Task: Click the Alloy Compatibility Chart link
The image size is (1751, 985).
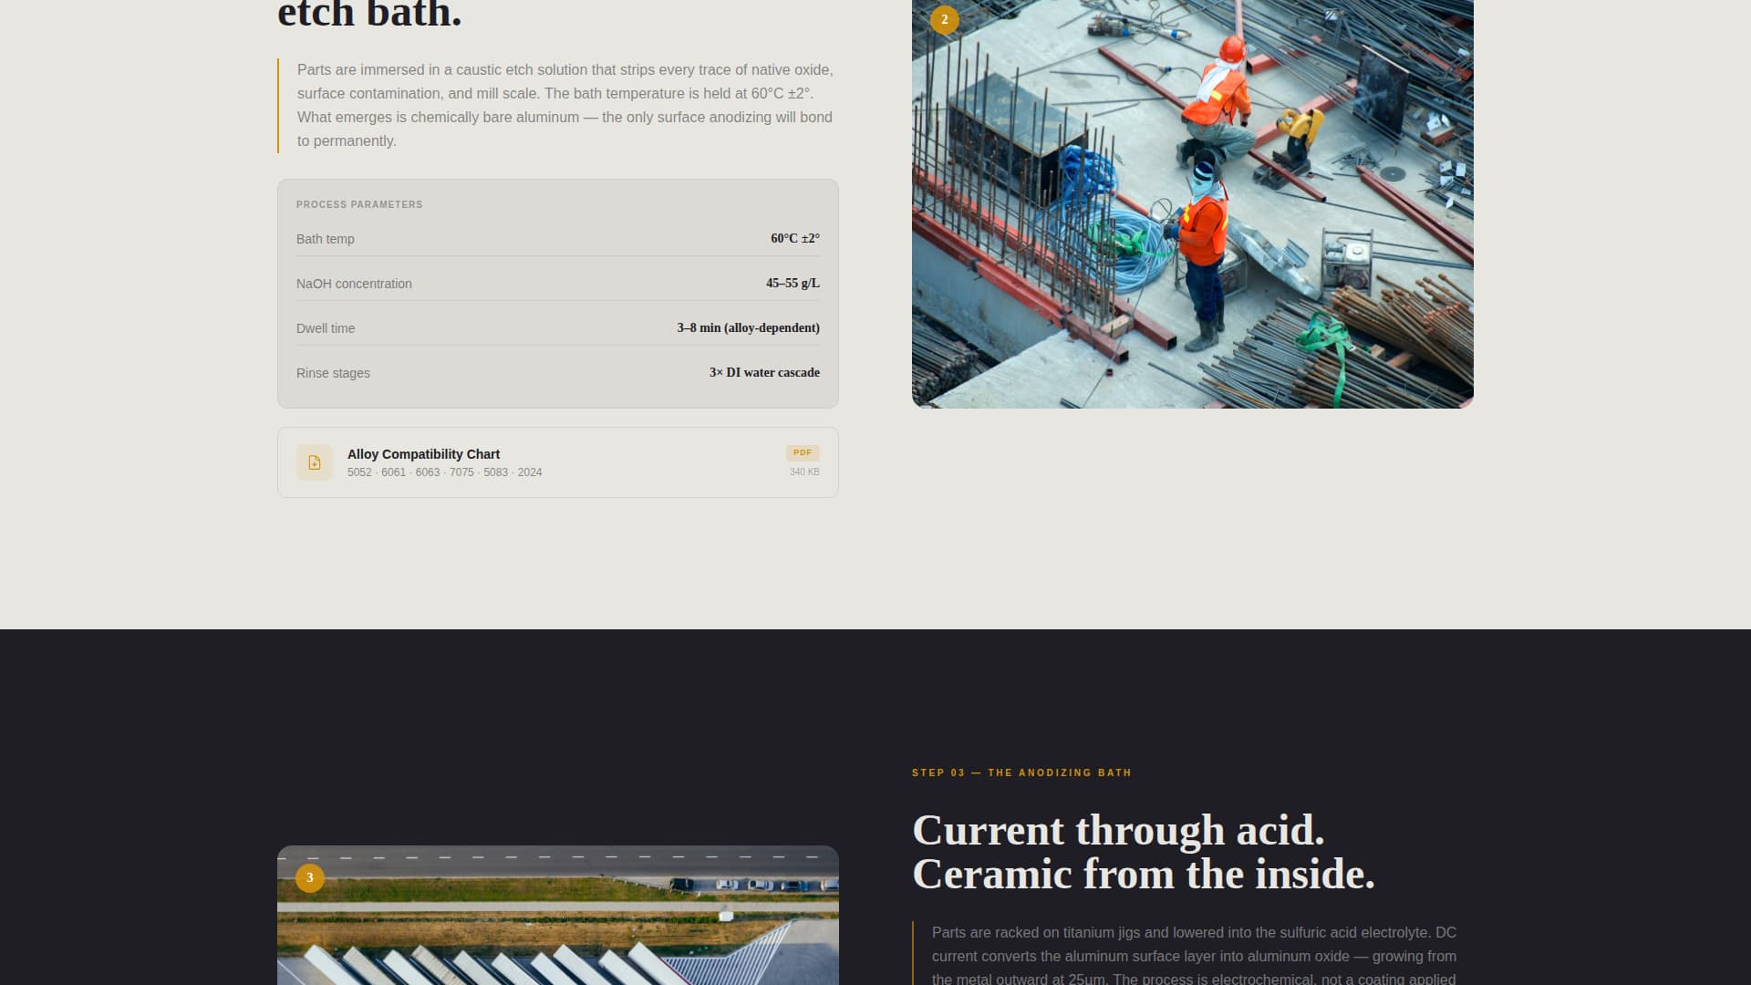Action: coord(422,453)
